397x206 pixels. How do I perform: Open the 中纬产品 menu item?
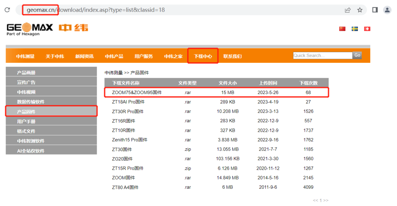pos(114,56)
